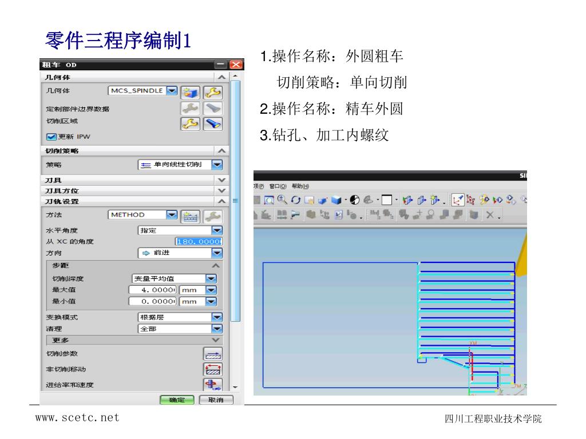Click the Fit view icon in toolbar
The height and width of the screenshot is (439, 586).
click(269, 200)
